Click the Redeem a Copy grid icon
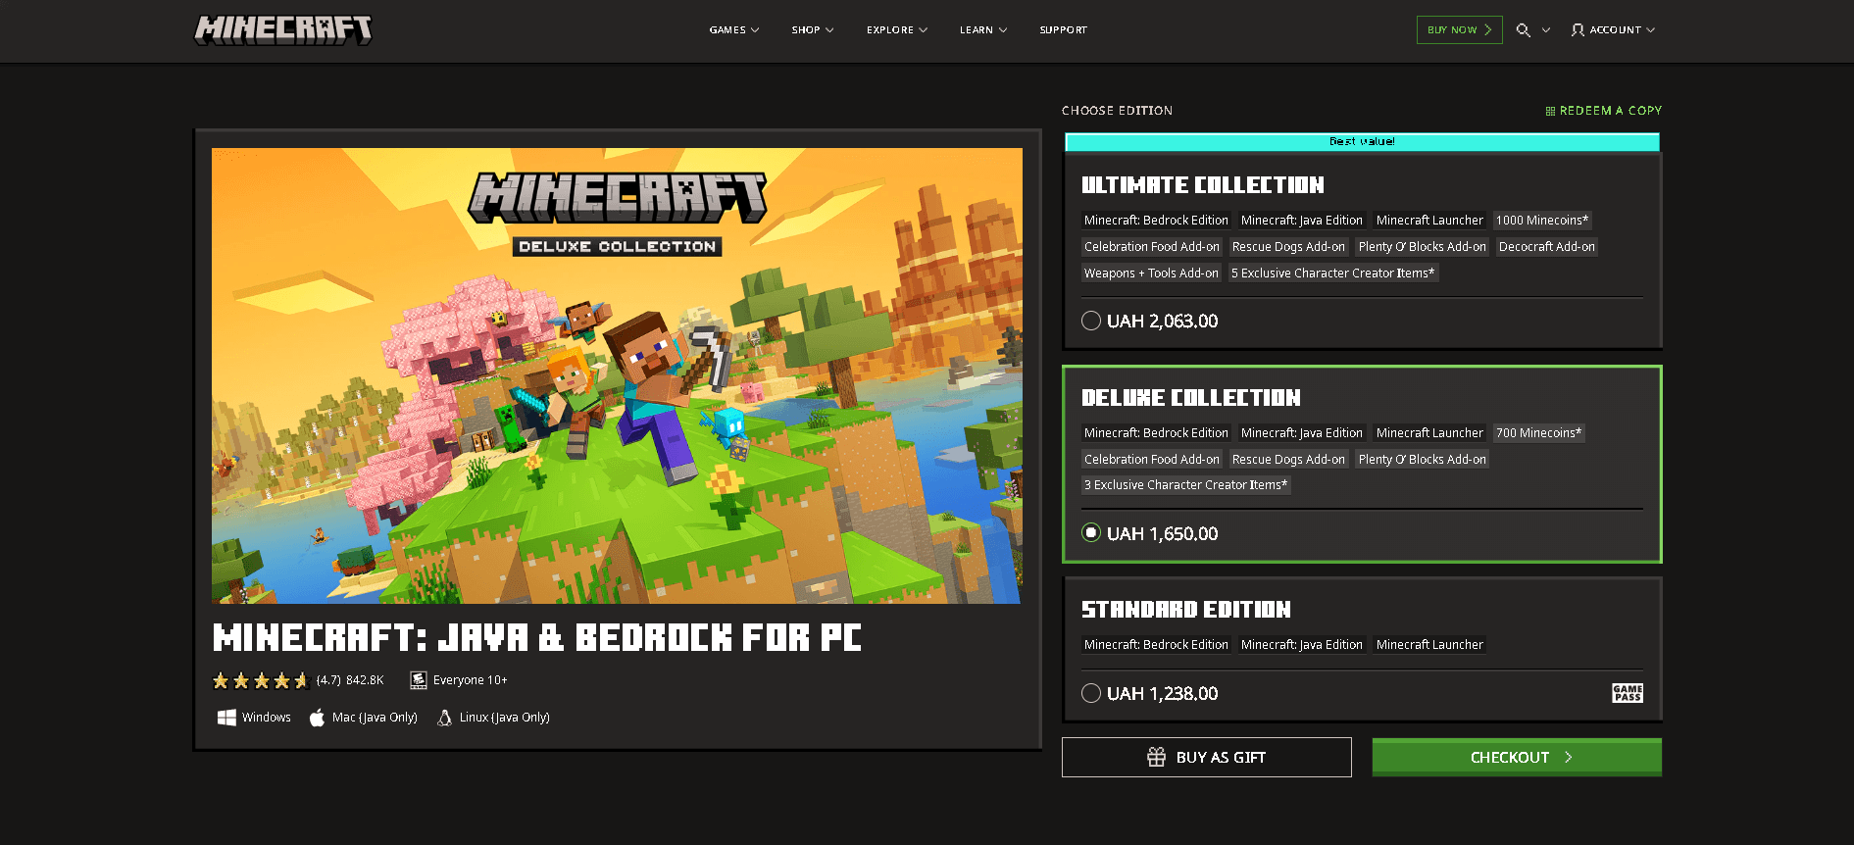This screenshot has width=1854, height=845. tap(1550, 112)
